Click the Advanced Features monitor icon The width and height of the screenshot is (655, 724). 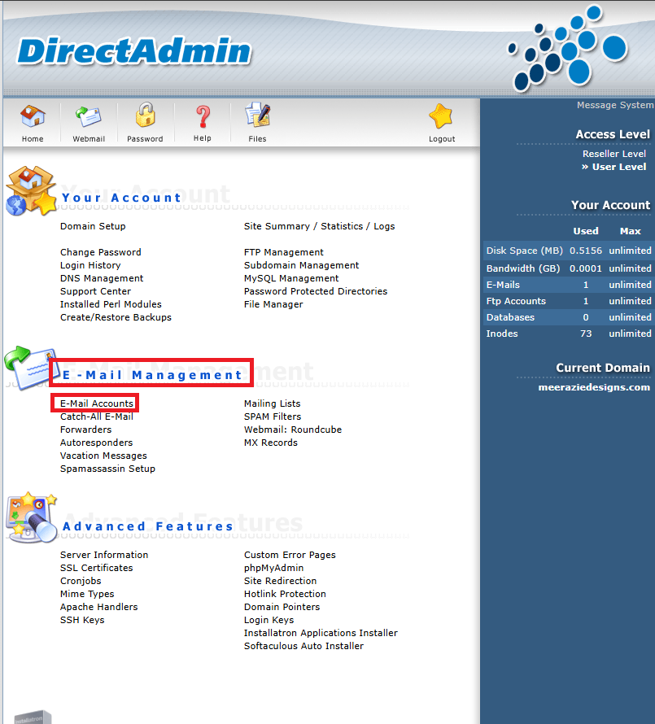[x=32, y=517]
